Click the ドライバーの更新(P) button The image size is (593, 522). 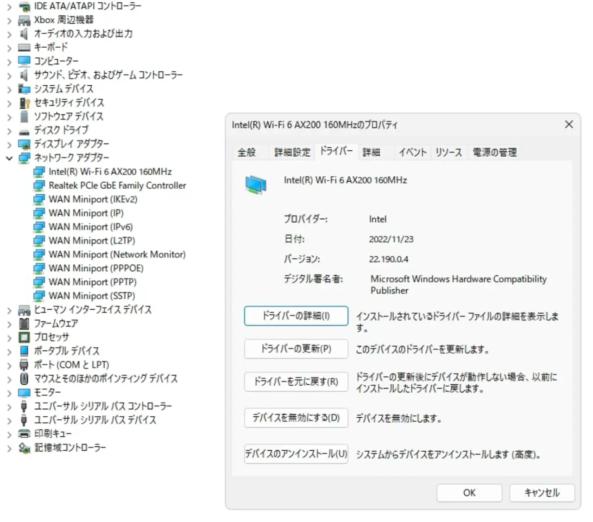(296, 349)
